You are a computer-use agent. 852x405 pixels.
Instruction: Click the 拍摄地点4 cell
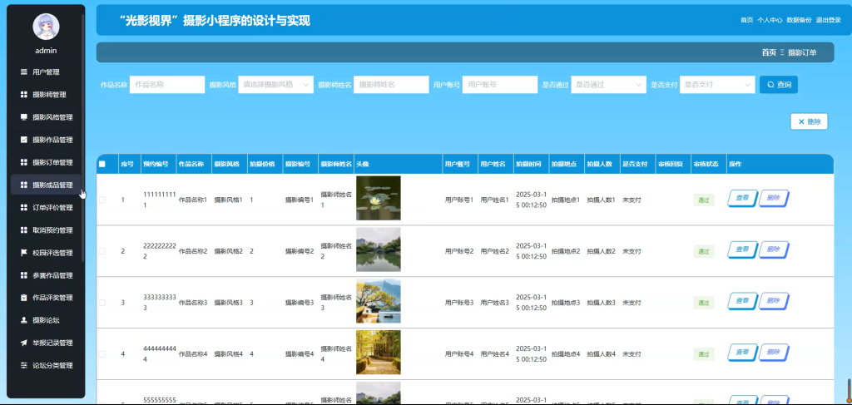566,354
